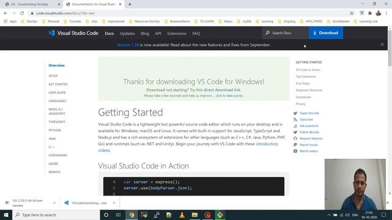Click the blue Download button
The image size is (392, 220).
click(x=326, y=33)
